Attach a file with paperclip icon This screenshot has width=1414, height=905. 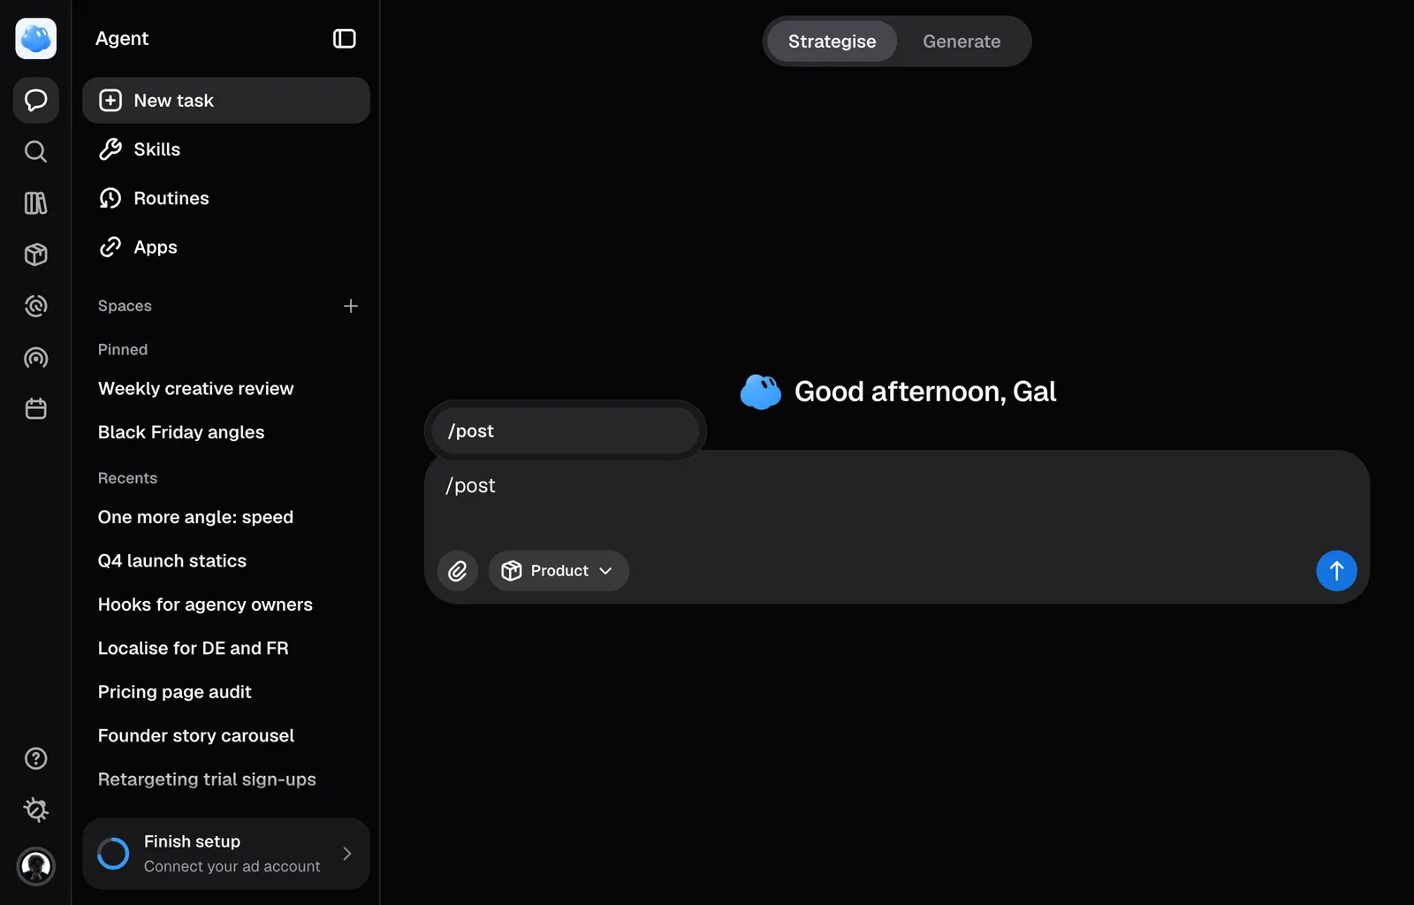tap(458, 571)
